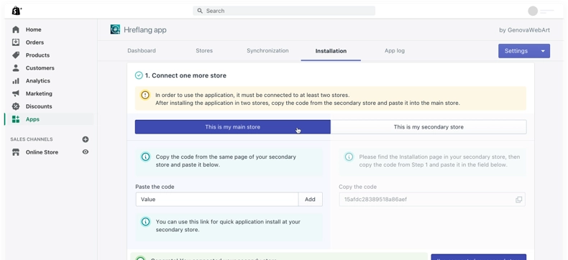This screenshot has height=260, width=568.
Task: Click the yellow warning exclamation icon
Action: pyautogui.click(x=145, y=95)
